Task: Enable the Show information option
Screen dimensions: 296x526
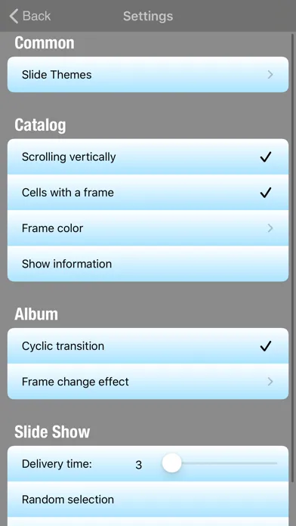Action: (148, 264)
